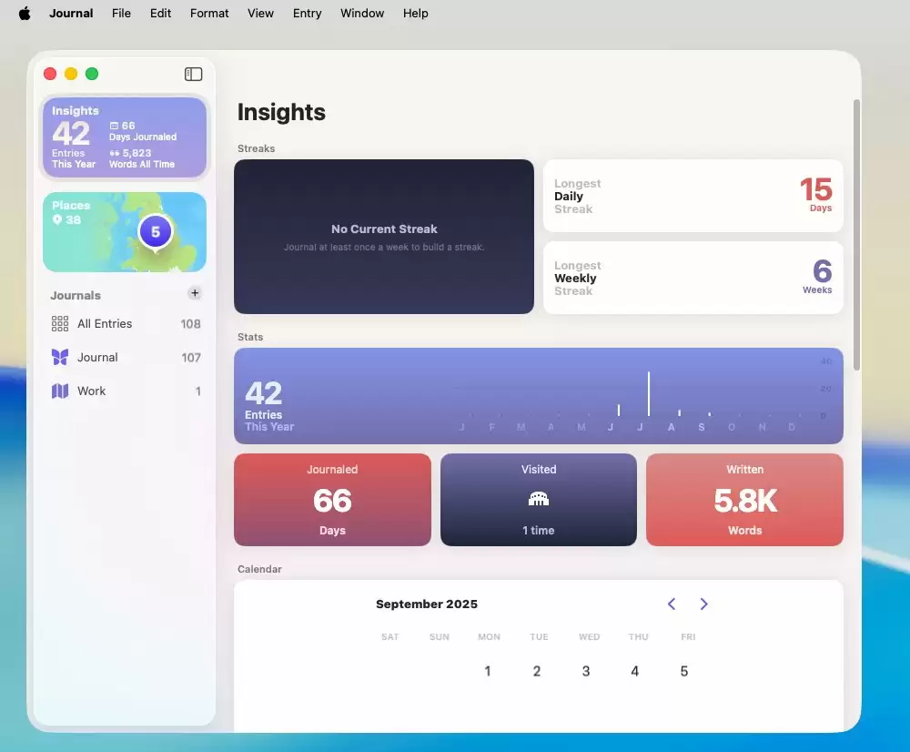Select September 3 in the calendar

pyautogui.click(x=586, y=672)
